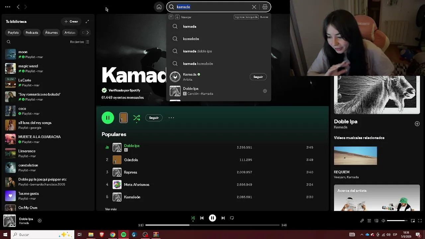Follow Kamada from the search dropdown
425x239 pixels.
258,77
